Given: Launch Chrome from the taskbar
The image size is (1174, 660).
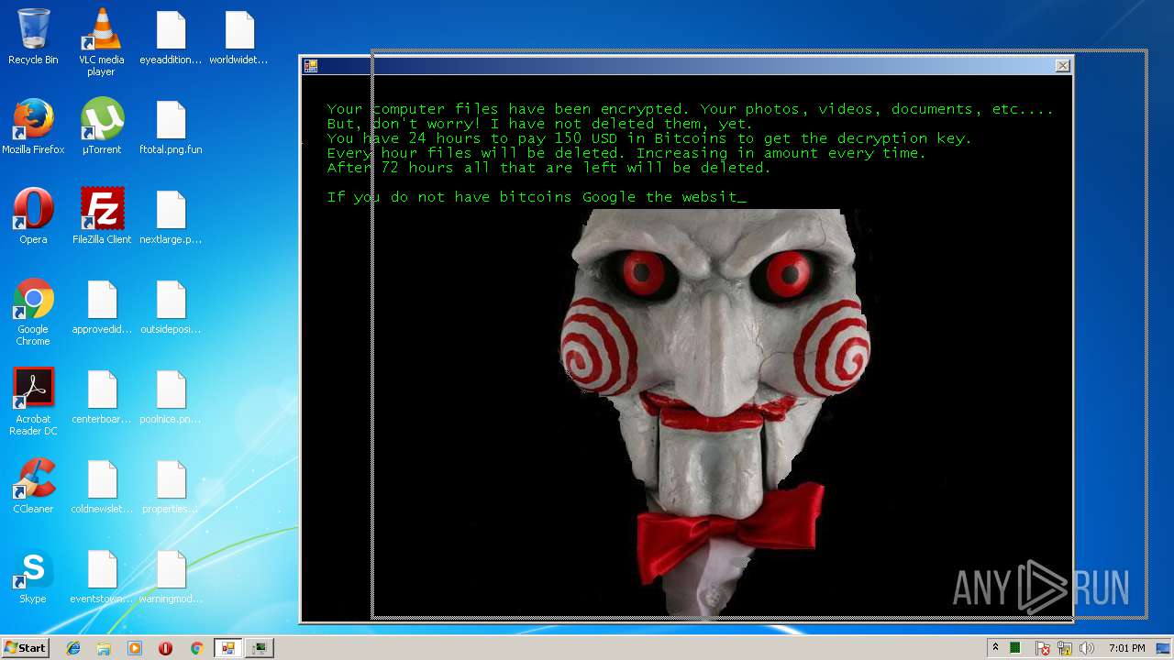Looking at the screenshot, I should tap(196, 648).
